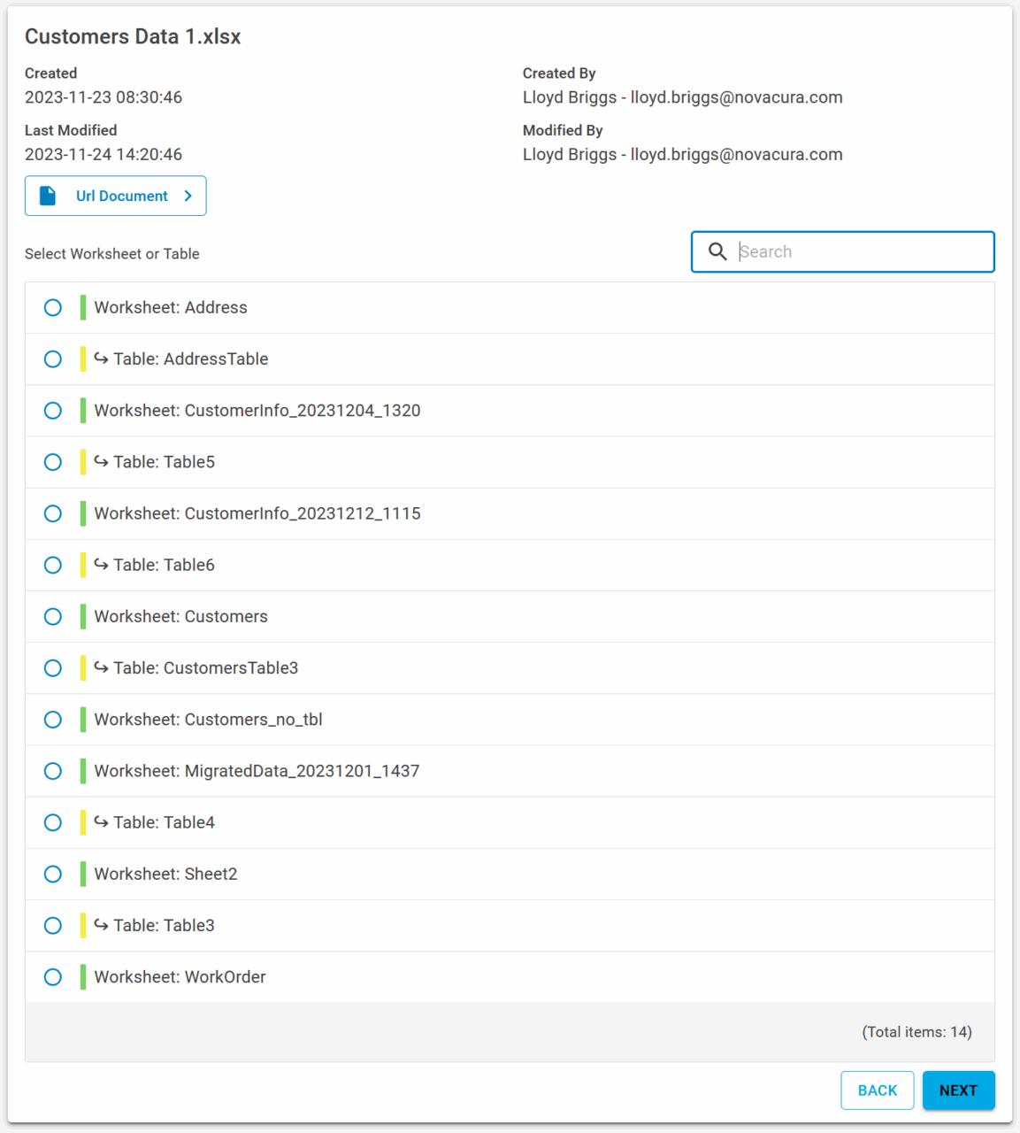Click the magnifying glass search icon
Viewport: 1020px width, 1133px height.
(x=717, y=252)
